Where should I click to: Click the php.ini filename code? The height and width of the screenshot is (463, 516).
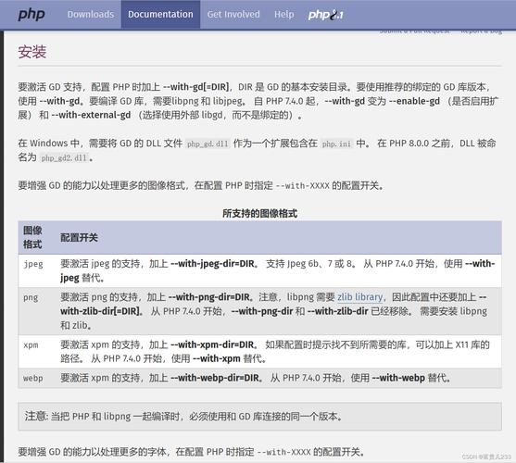(x=336, y=144)
